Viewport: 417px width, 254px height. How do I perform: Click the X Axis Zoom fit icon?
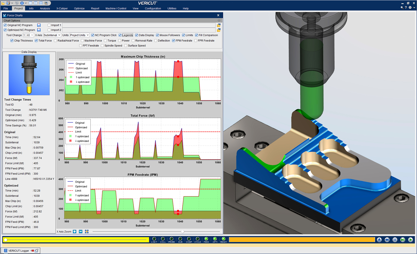(87, 232)
